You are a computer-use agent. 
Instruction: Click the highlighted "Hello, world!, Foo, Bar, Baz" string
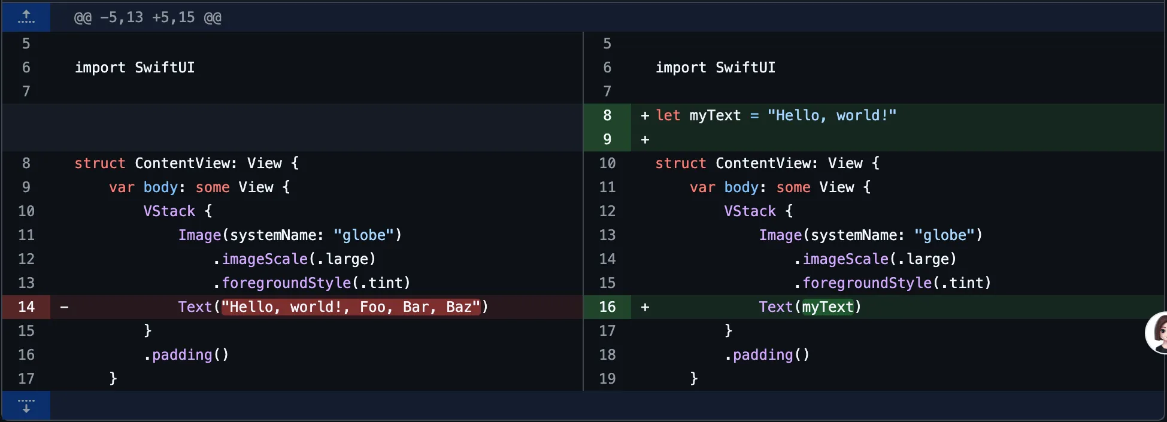point(351,307)
